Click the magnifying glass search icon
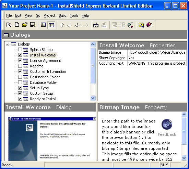Screen dimensions: 189x169 pyautogui.click(x=141, y=25)
